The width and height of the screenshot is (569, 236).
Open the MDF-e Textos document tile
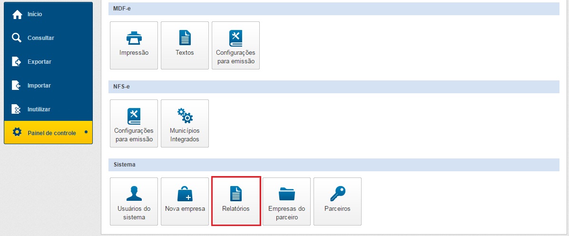tap(185, 45)
